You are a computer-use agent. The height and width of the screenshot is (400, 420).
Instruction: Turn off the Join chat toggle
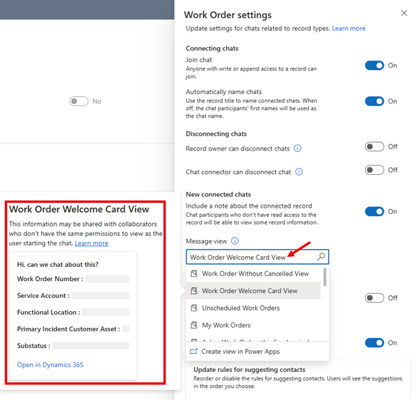[374, 65]
